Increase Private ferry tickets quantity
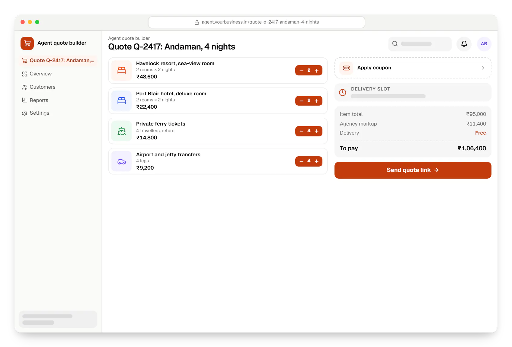 (317, 131)
